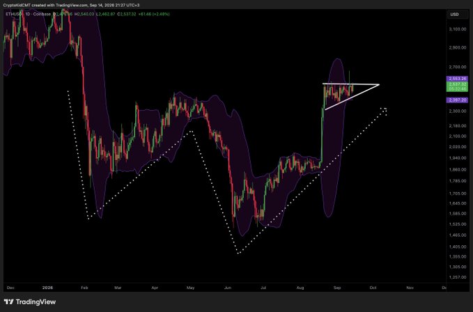Click the 'CryptoKidCMT created with TradingView.com' caption
This screenshot has width=473, height=312.
[45, 5]
